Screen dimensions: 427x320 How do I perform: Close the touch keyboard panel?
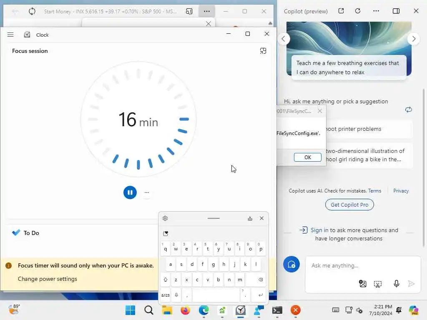pyautogui.click(x=262, y=218)
